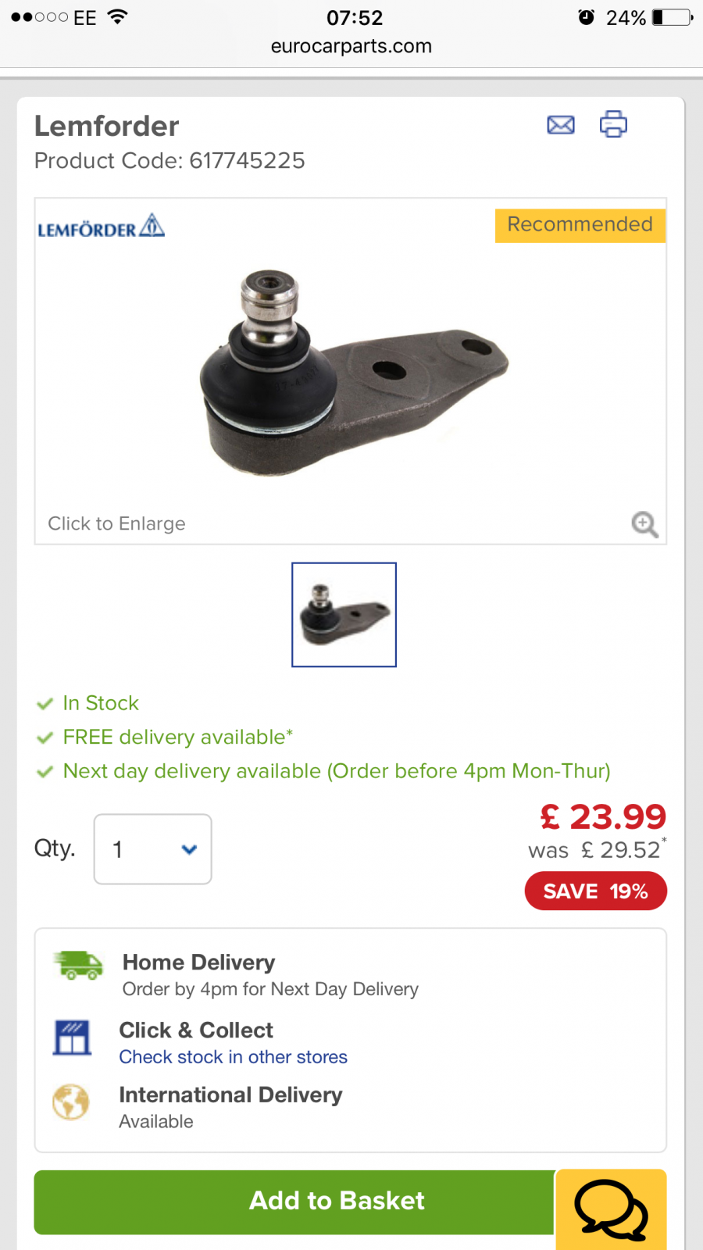Open the live chat bubble icon

pyautogui.click(x=611, y=1209)
